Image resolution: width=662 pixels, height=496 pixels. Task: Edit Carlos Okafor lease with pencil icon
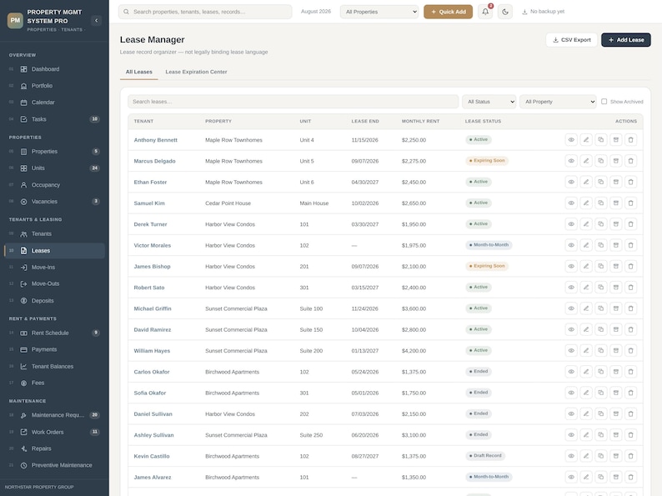(586, 372)
